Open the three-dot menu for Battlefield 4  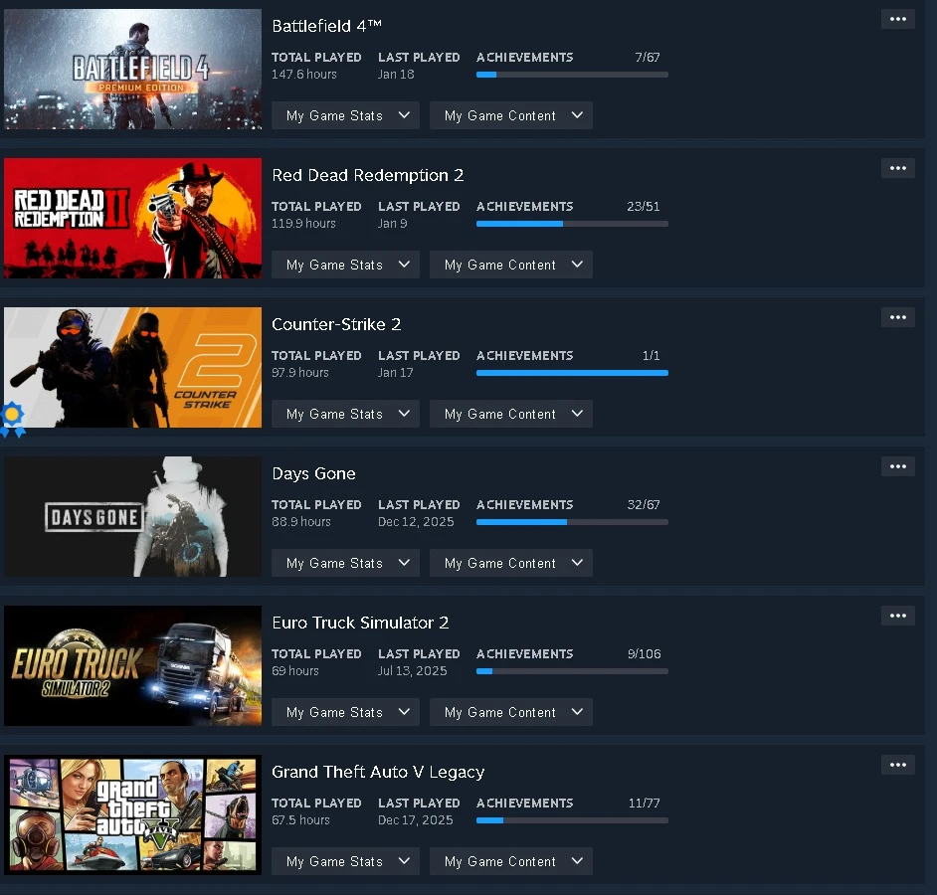coord(897,19)
